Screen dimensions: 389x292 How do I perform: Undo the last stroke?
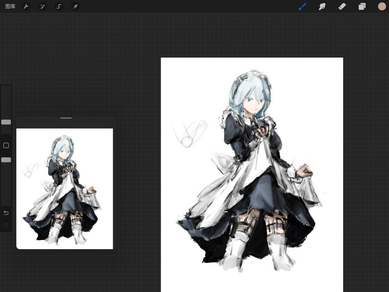6,213
